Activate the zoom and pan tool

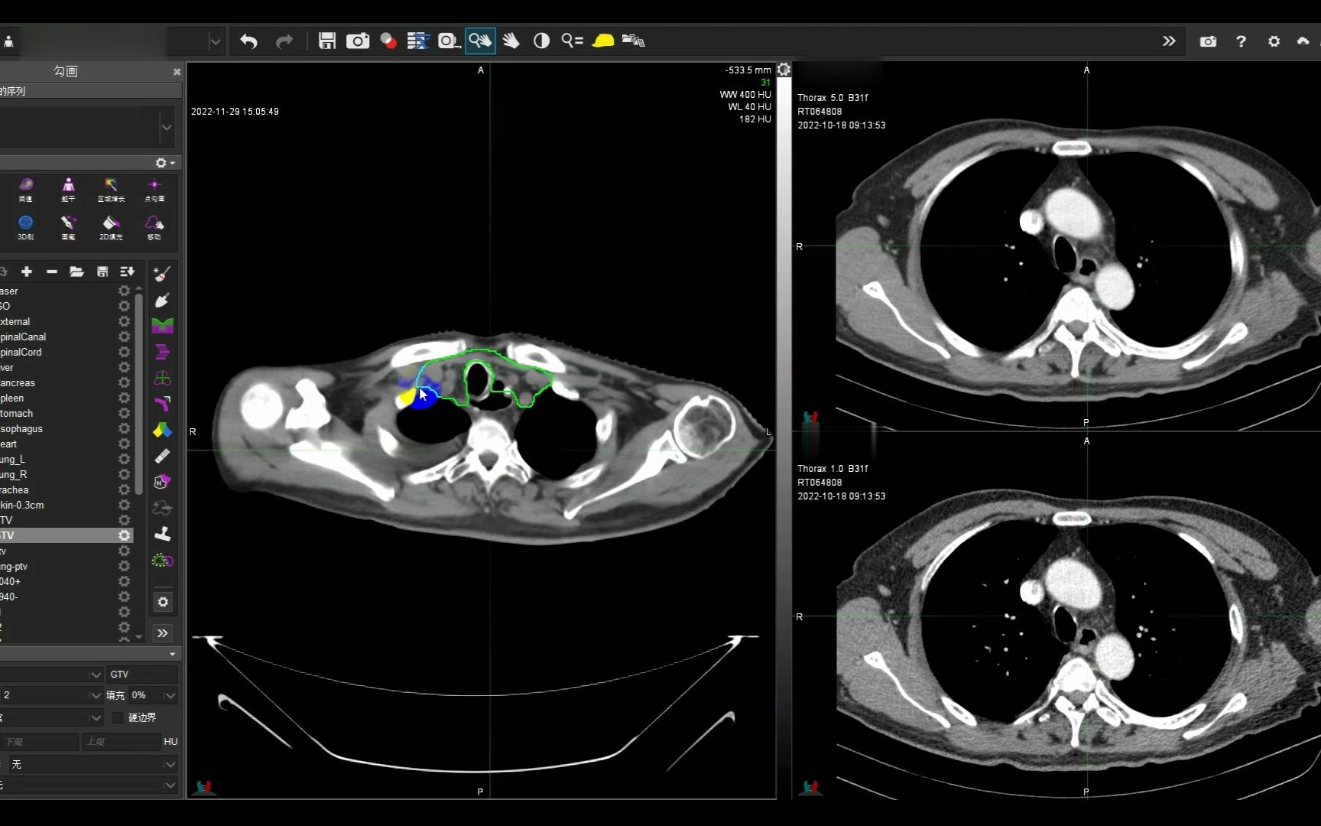480,41
